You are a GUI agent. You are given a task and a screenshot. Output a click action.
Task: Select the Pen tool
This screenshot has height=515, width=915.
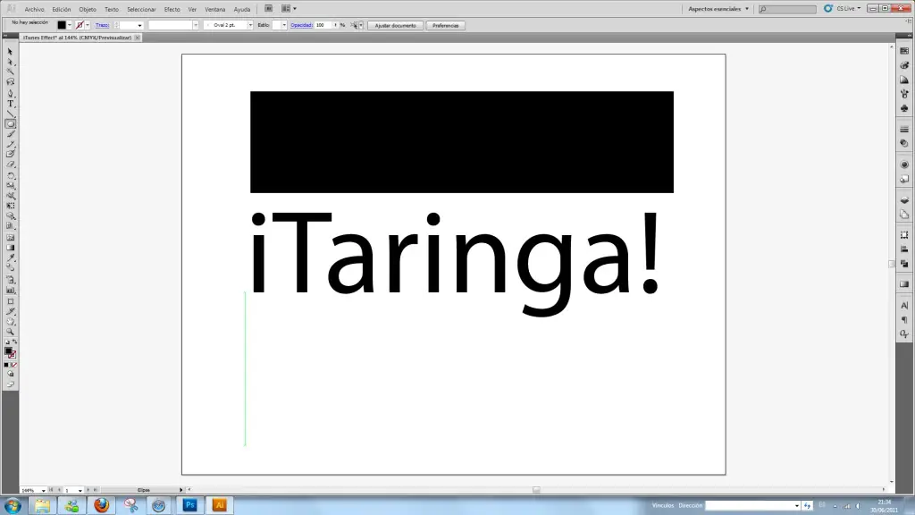point(11,93)
